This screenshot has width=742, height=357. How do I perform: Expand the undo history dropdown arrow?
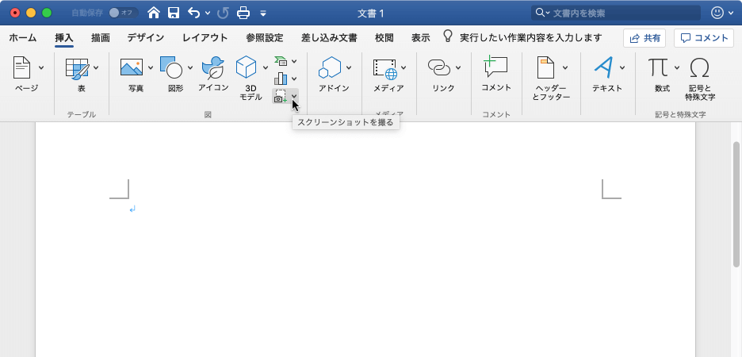click(x=207, y=13)
